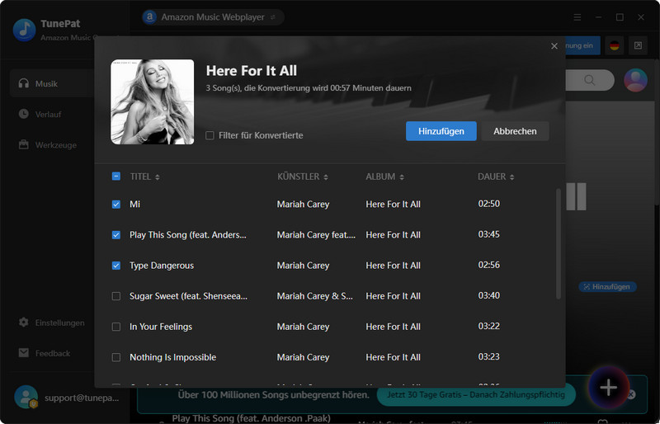This screenshot has width=660, height=424.
Task: Click the Hinzufügen button in dialog
Action: 441,131
